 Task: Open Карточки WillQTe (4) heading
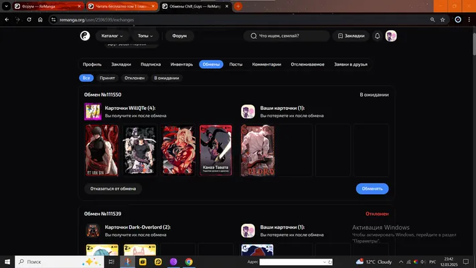click(x=130, y=108)
